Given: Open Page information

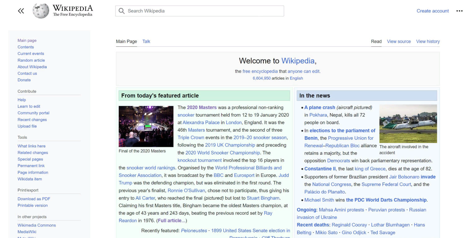Looking at the screenshot, I should 33,172.
